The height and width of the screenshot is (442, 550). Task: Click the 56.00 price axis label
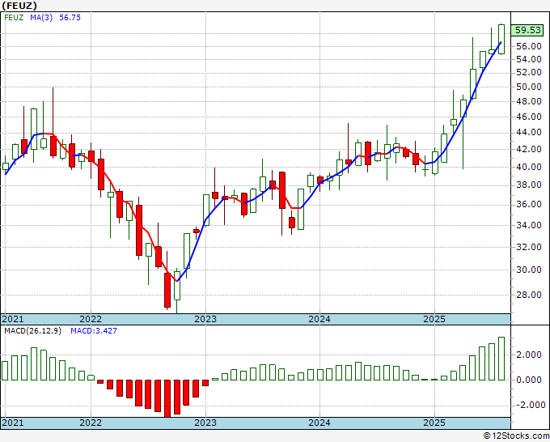pyautogui.click(x=528, y=46)
